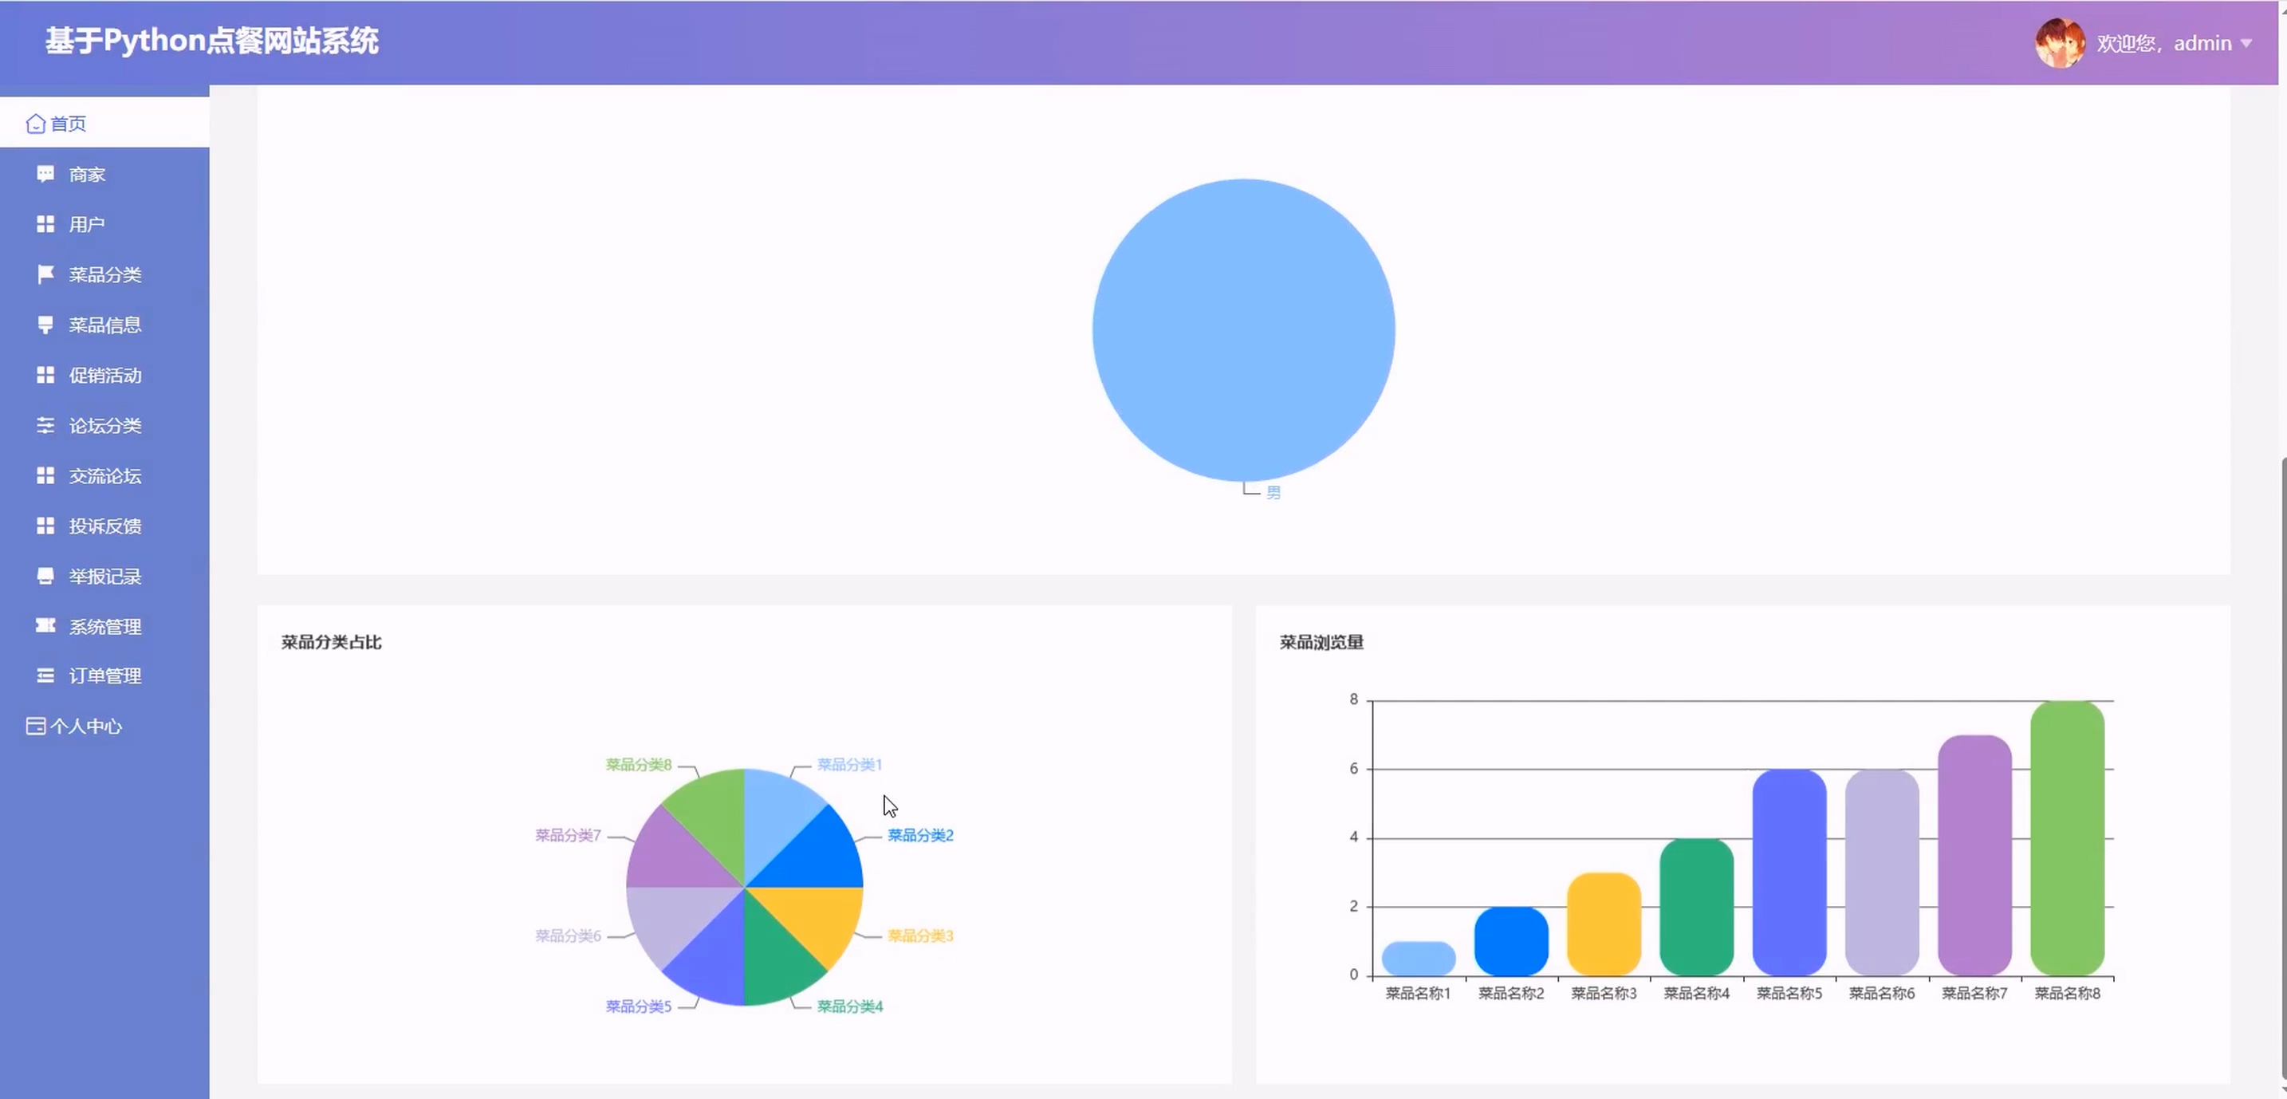Click the list icon beside 订单管理
2287x1099 pixels.
pos(45,676)
